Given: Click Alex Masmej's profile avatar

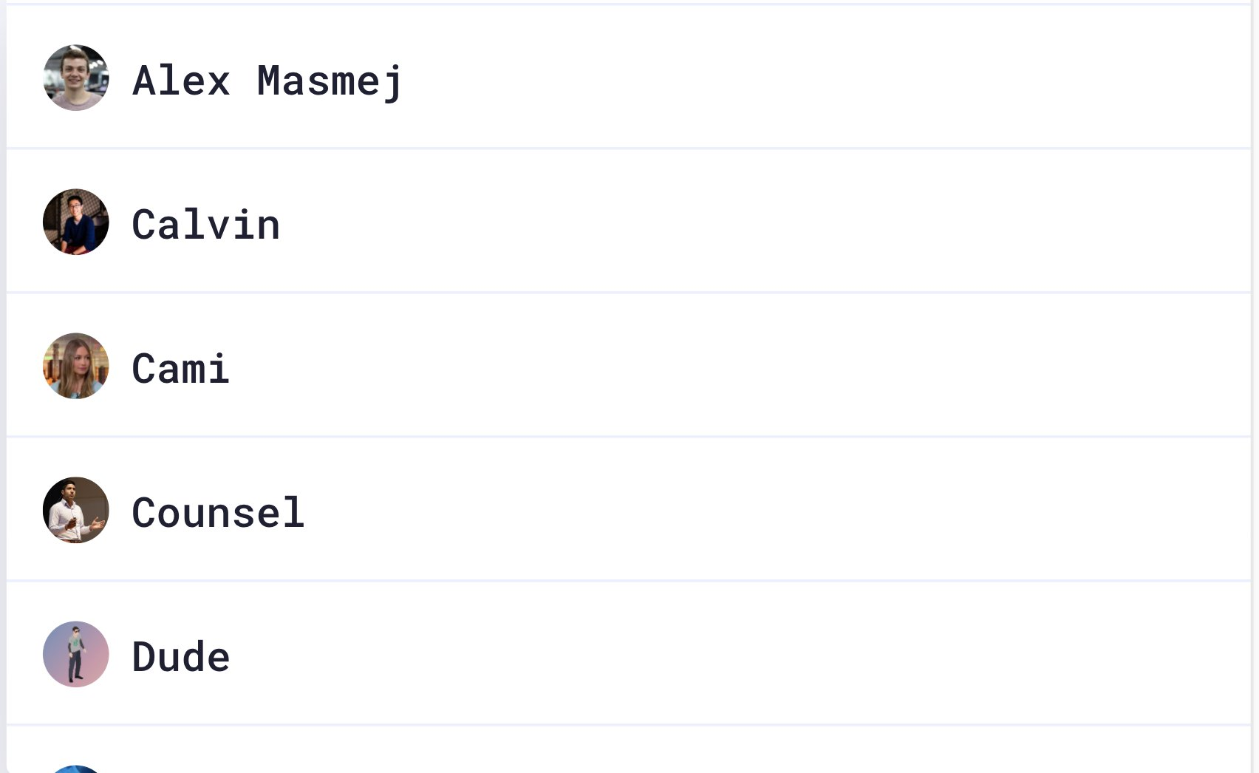Looking at the screenshot, I should (76, 78).
